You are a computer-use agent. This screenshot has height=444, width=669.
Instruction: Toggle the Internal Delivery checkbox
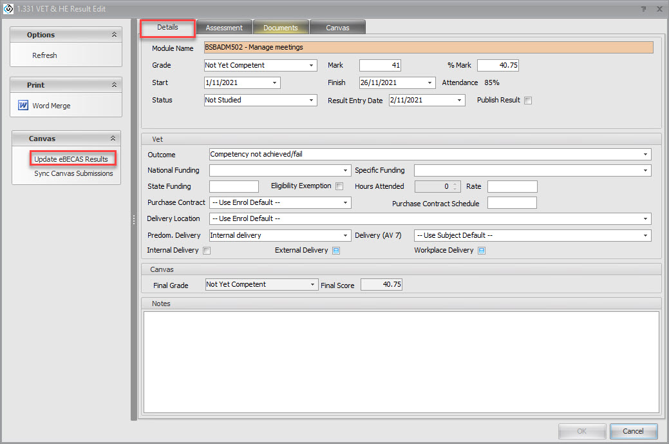[207, 251]
